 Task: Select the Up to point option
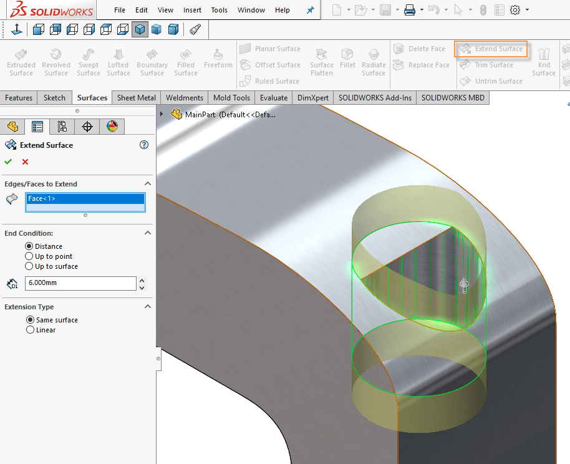coord(29,256)
